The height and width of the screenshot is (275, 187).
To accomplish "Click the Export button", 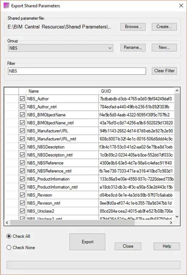I will (x=87, y=242).
